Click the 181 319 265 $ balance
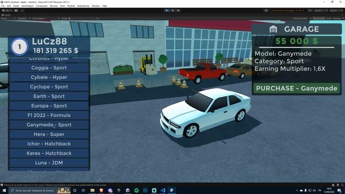Image resolution: width=345 pixels, height=194 pixels. [56, 51]
